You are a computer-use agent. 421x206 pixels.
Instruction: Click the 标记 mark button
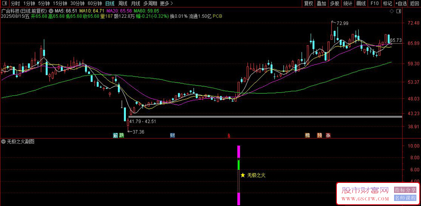pos(387,3)
